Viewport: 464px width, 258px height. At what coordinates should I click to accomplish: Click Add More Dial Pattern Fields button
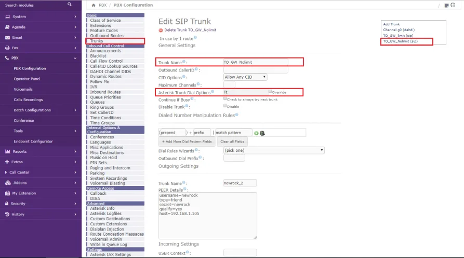187,142
